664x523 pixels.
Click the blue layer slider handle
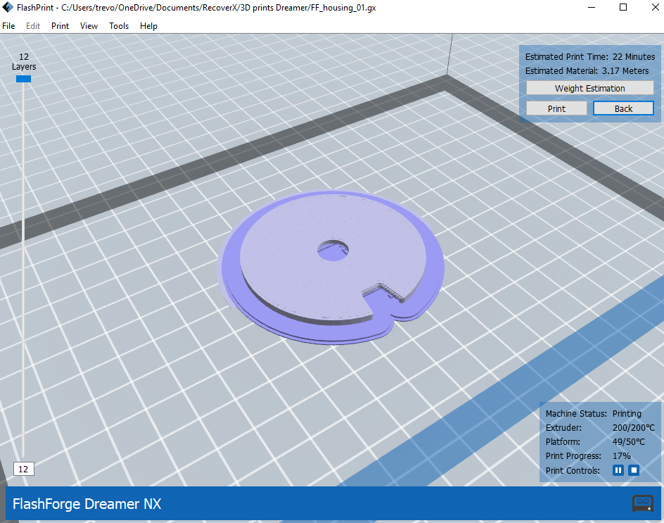pyautogui.click(x=23, y=79)
